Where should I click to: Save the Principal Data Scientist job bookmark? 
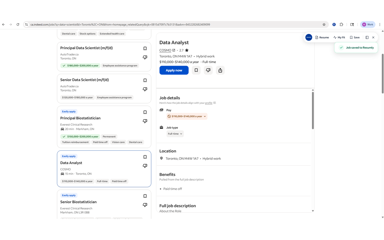[145, 48]
